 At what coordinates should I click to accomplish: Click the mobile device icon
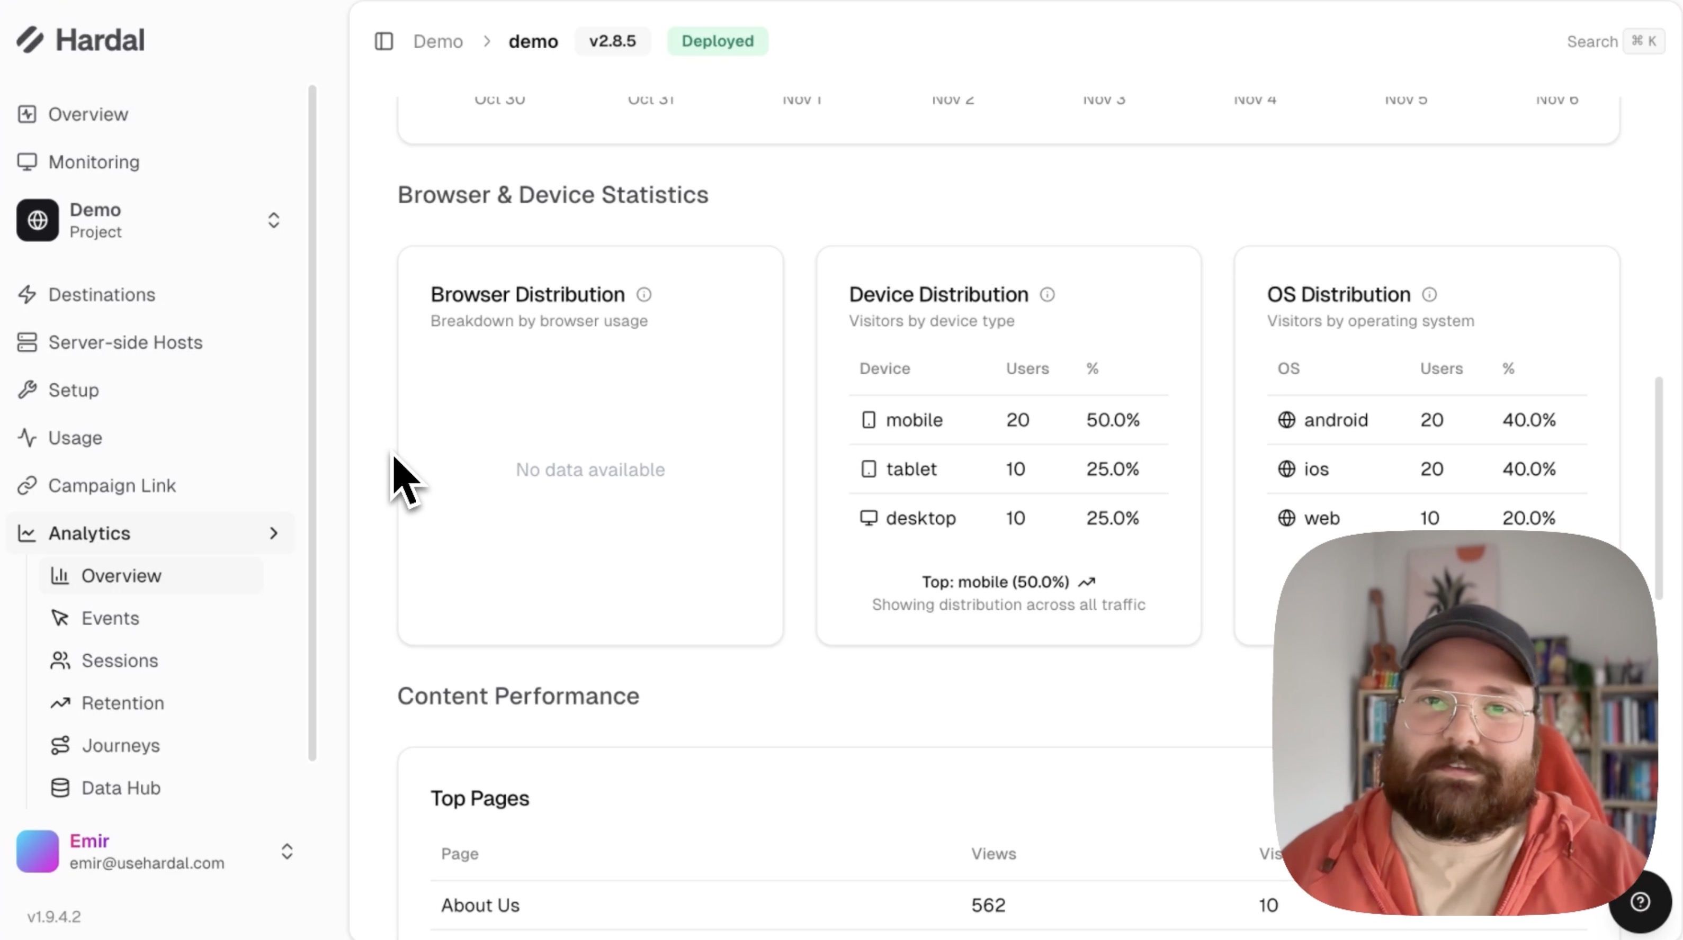869,420
